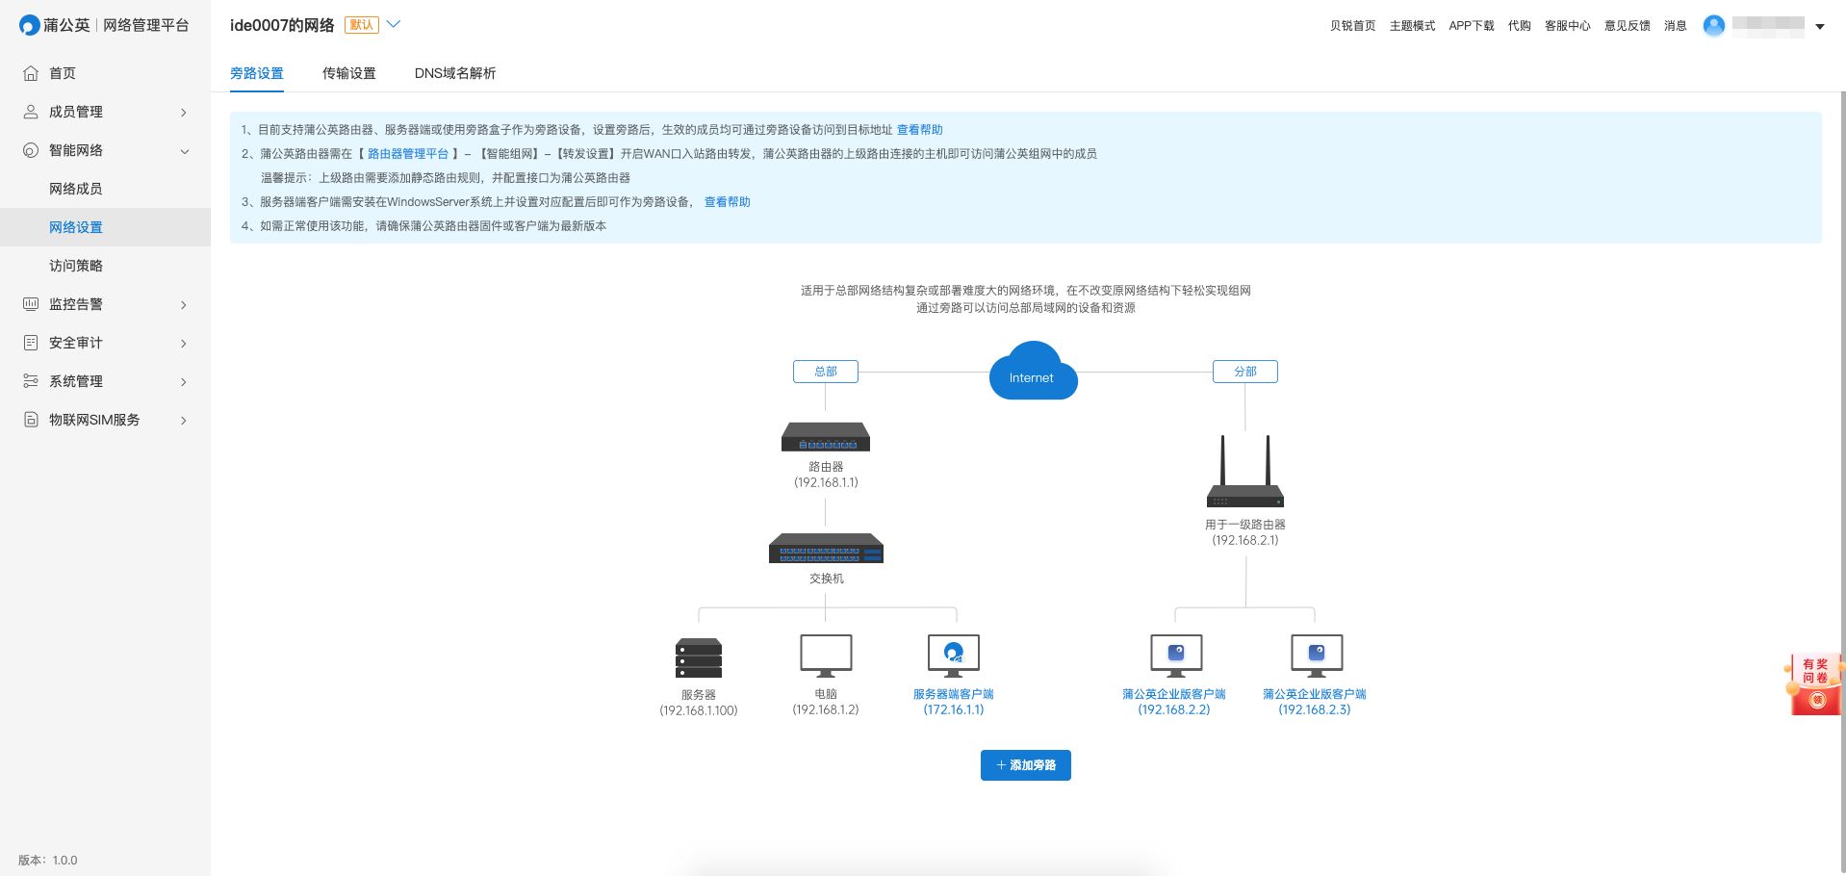The height and width of the screenshot is (876, 1846).
Task: Expand the 成员管理 chevron
Action: coord(184,113)
